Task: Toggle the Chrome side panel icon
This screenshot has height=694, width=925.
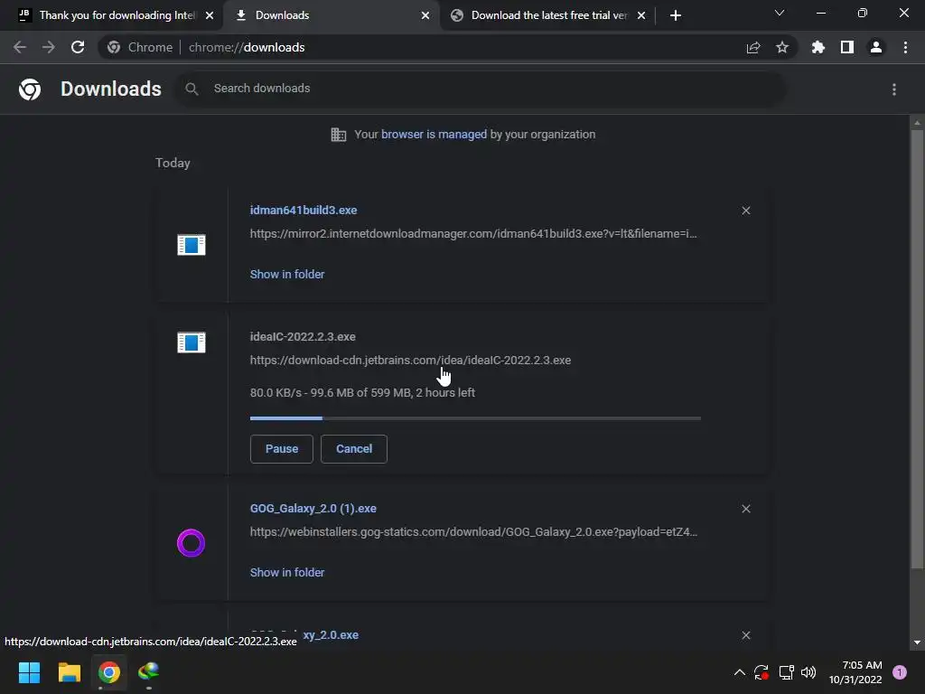Action: [847, 47]
